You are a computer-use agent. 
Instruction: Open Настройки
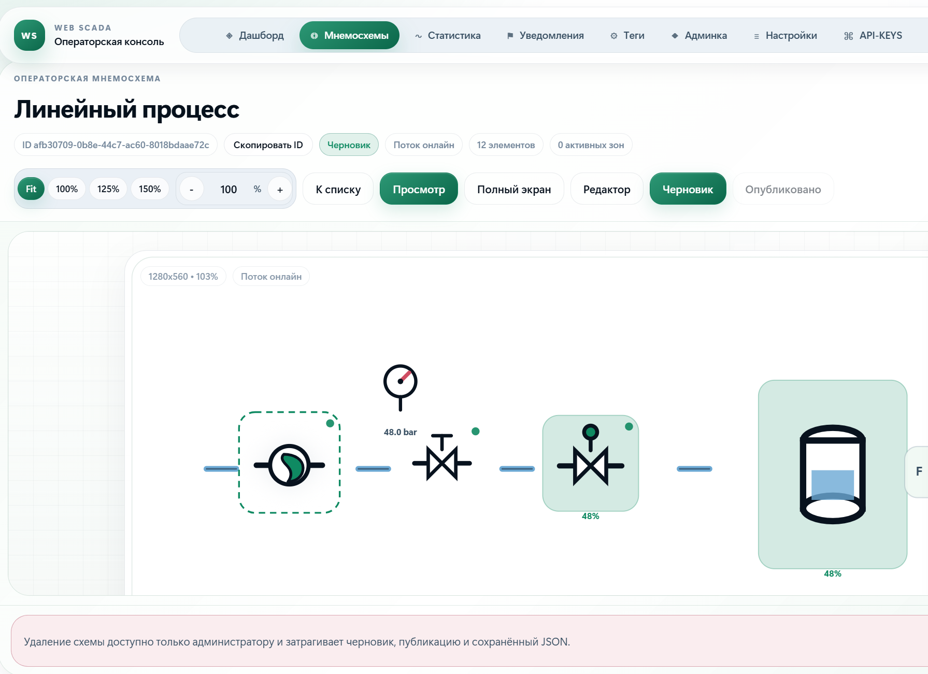(x=785, y=35)
